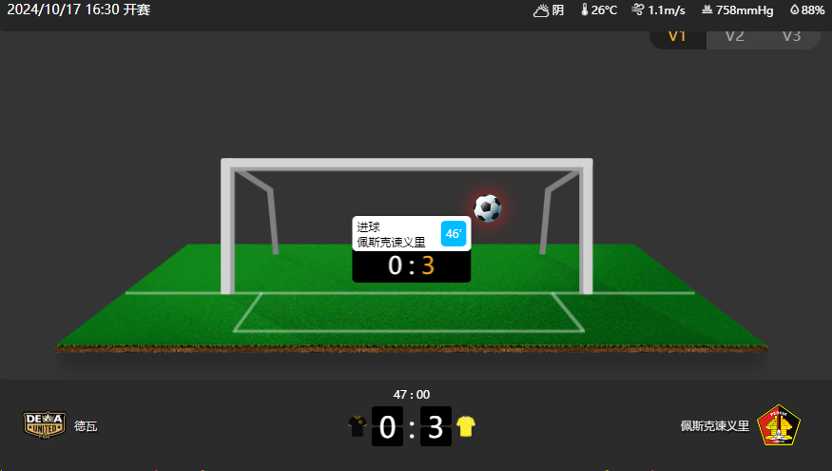The height and width of the screenshot is (471, 832).
Task: Click the glowing soccer ball
Action: 488,208
